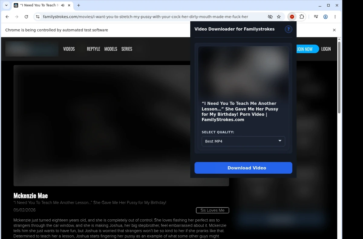Open the media controls toolbar icon

[316, 17]
